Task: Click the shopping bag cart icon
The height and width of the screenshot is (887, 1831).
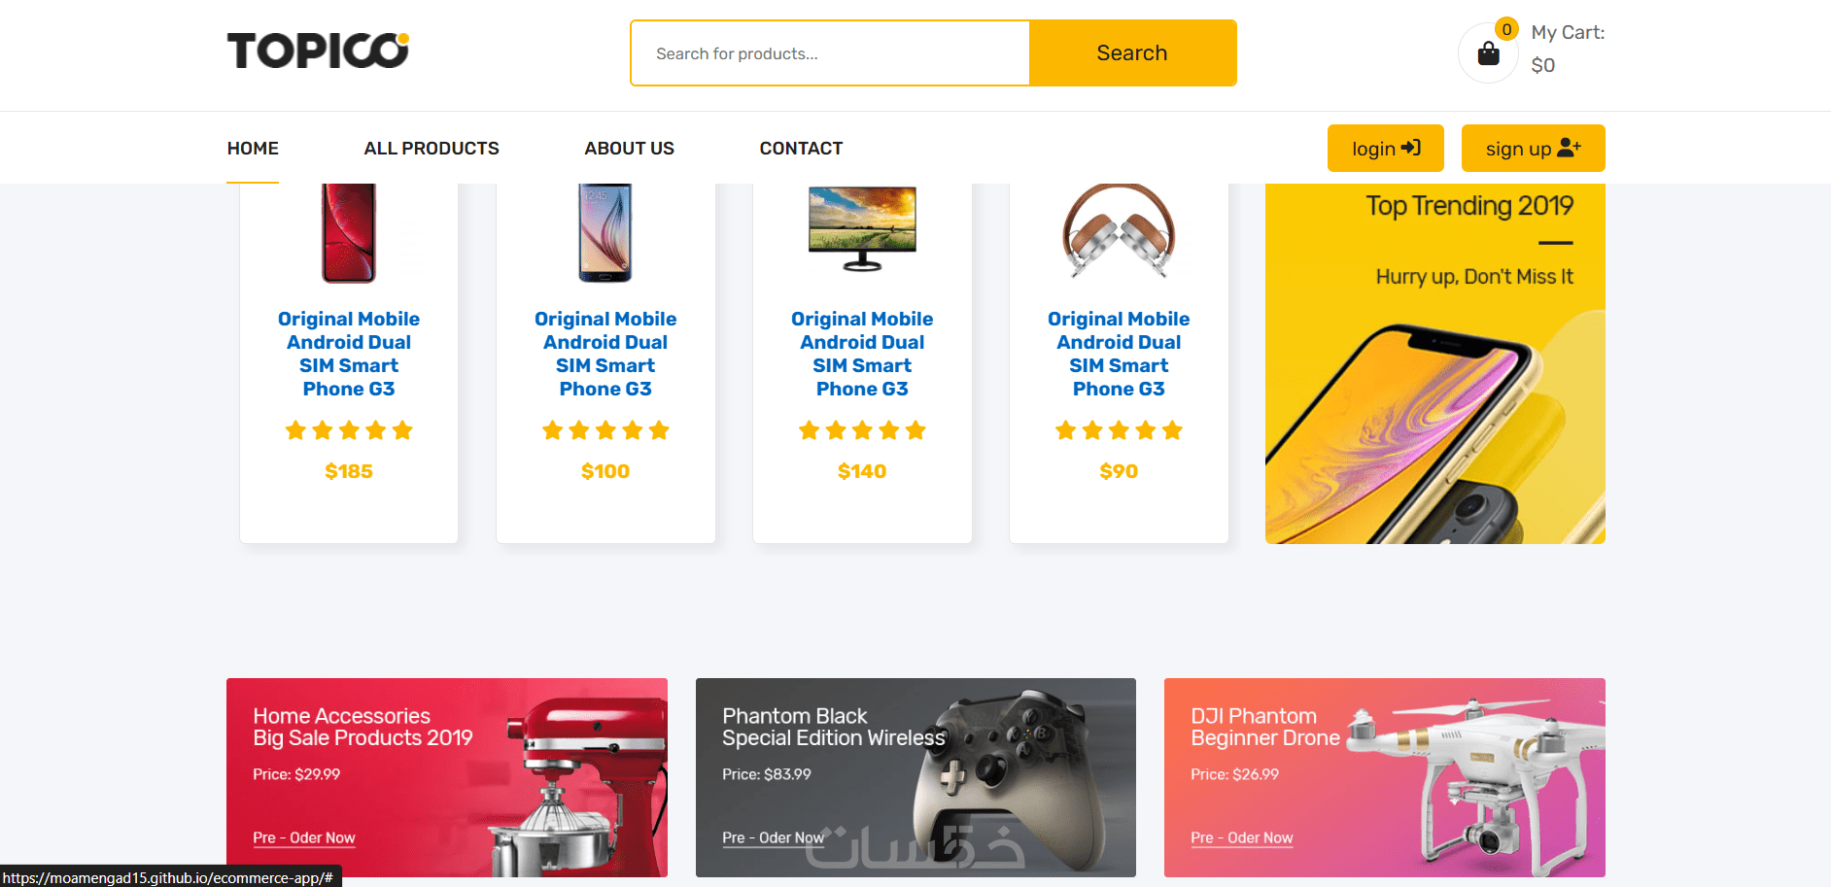Action: [1488, 53]
